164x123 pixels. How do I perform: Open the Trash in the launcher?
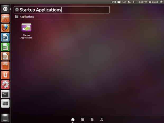(x=5, y=118)
